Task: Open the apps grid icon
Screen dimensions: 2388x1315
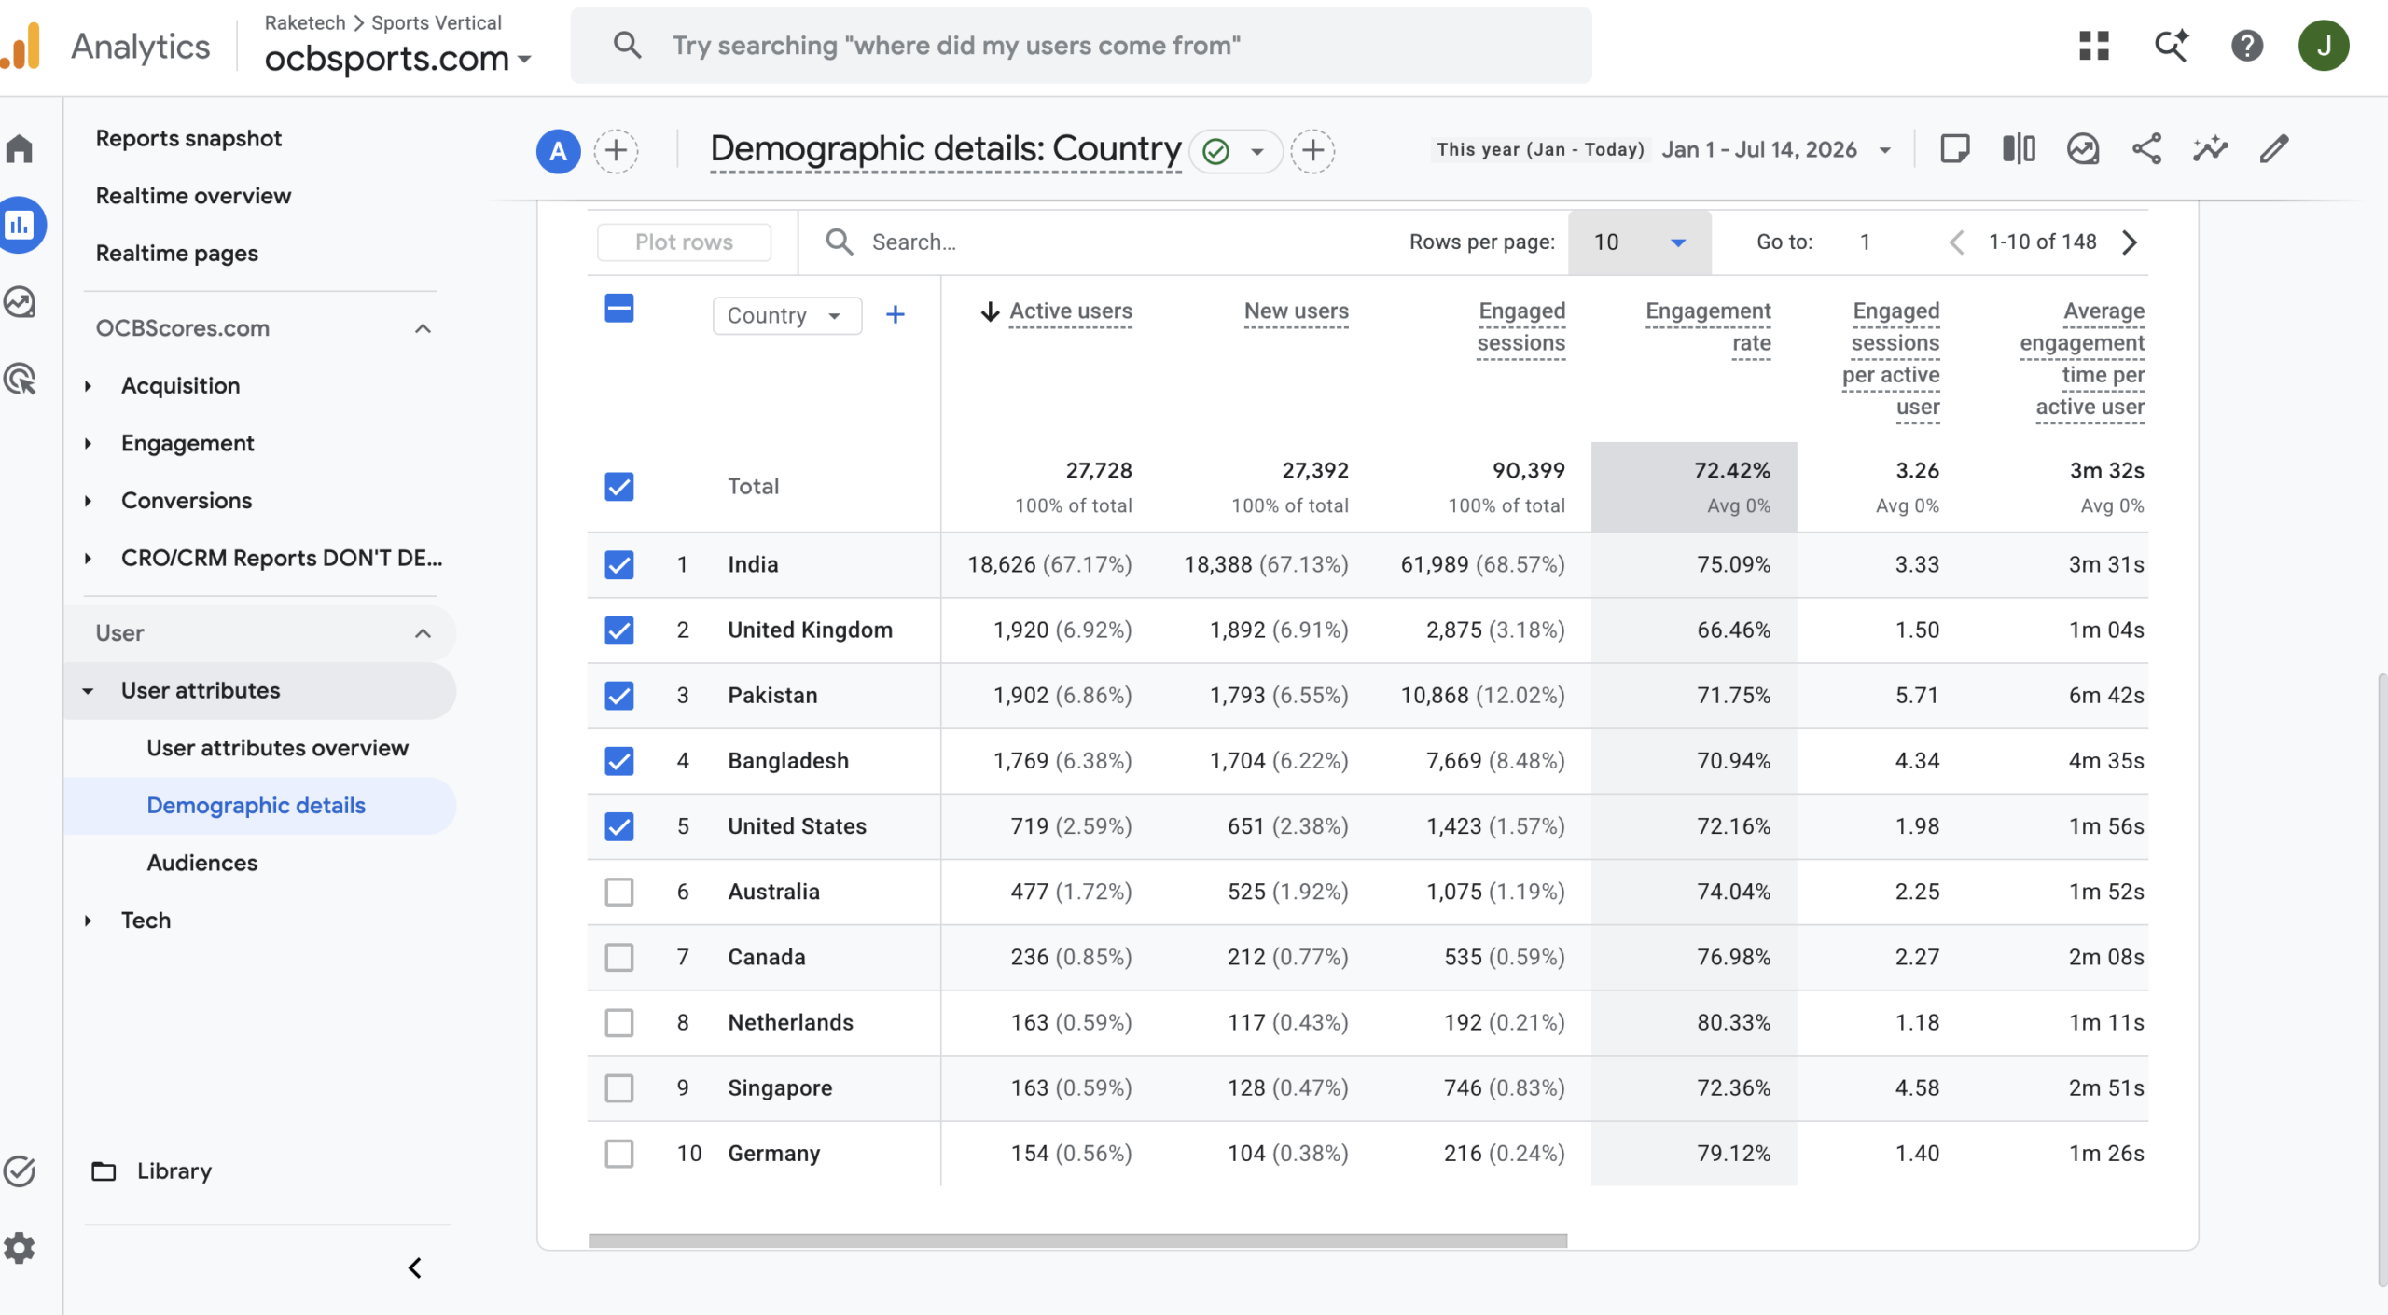Action: point(2094,46)
